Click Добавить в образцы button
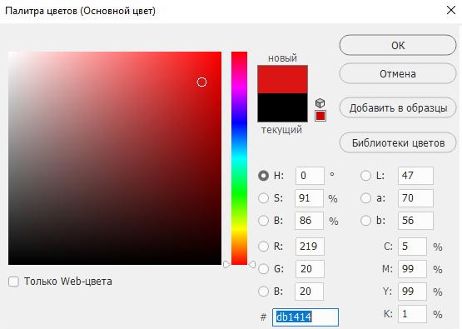This screenshot has height=329, width=462. pyautogui.click(x=398, y=108)
